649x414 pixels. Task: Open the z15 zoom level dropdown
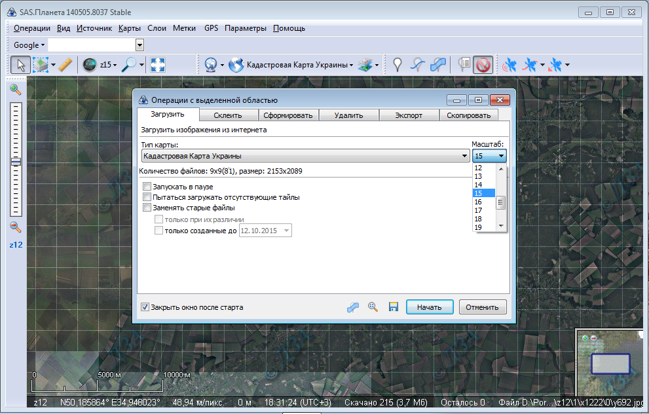pos(109,65)
